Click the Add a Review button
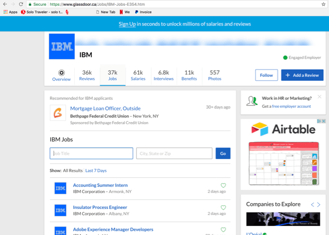Viewport: 329px width, 235px height. (302, 75)
